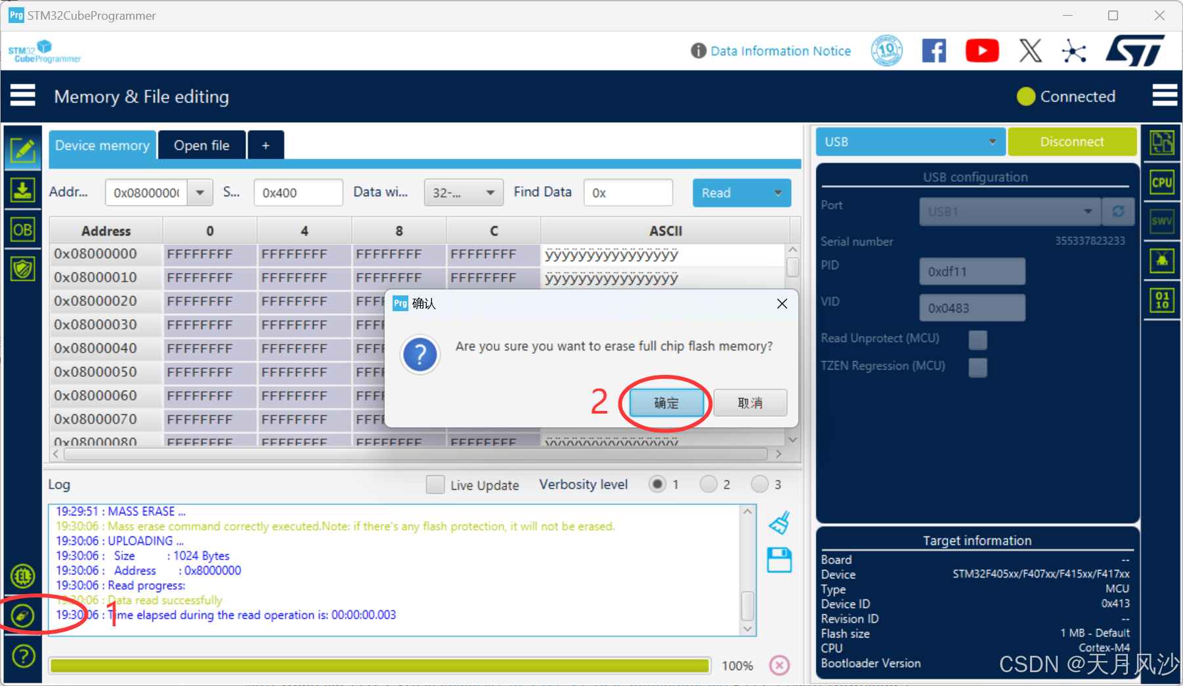Viewport: 1183px width, 686px height.
Task: Open the ST X (Twitter) page
Action: [1030, 51]
